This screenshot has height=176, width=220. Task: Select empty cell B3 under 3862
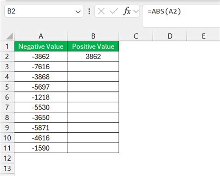point(93,66)
